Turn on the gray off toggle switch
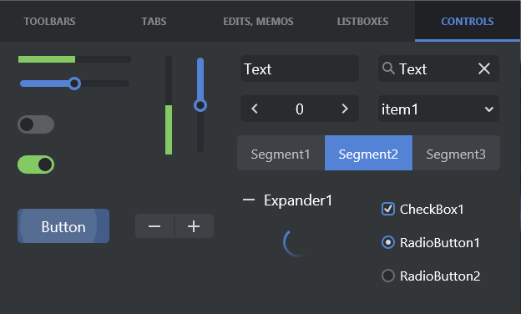521x314 pixels. [36, 124]
